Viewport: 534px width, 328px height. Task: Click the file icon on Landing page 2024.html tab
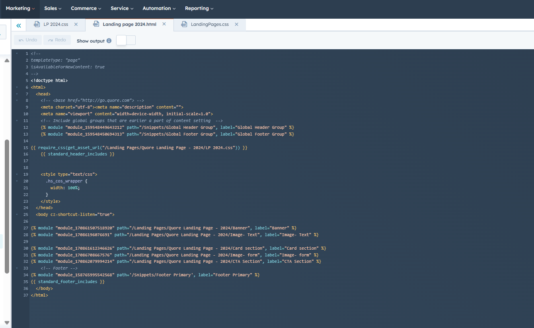tap(96, 24)
